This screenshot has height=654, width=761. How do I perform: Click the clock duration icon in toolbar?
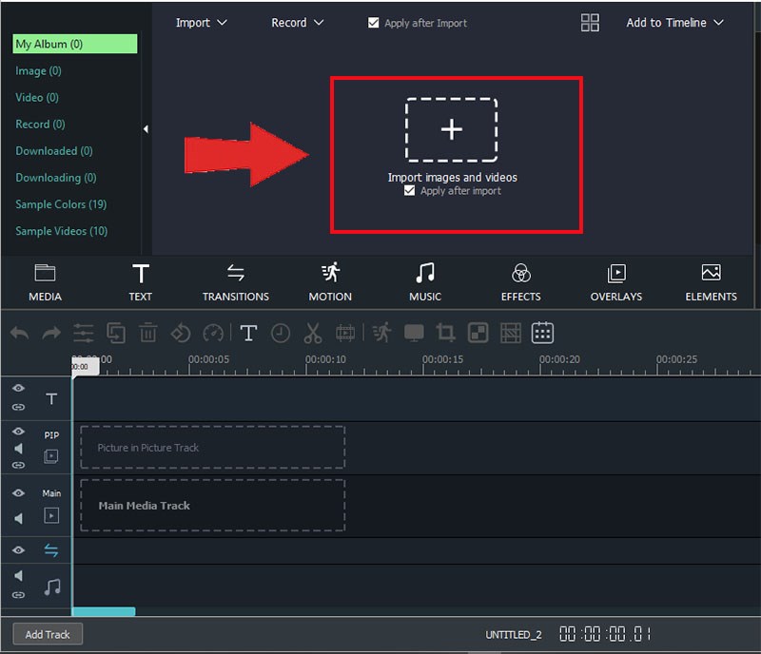(x=281, y=333)
